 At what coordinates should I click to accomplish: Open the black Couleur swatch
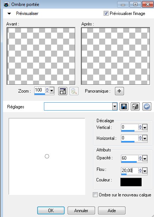(131, 182)
